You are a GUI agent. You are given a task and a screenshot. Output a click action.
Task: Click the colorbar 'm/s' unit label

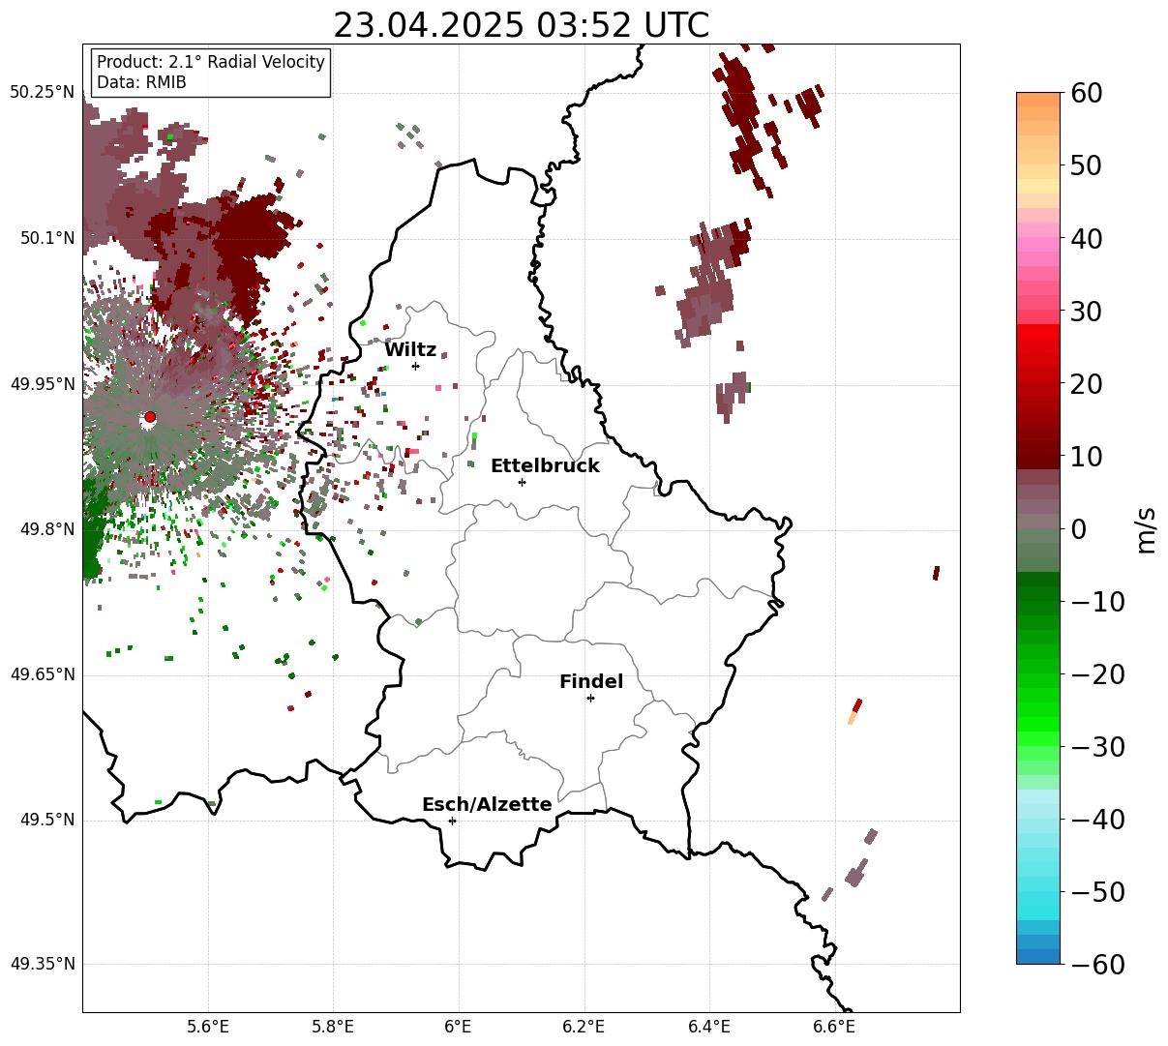(x=1146, y=528)
